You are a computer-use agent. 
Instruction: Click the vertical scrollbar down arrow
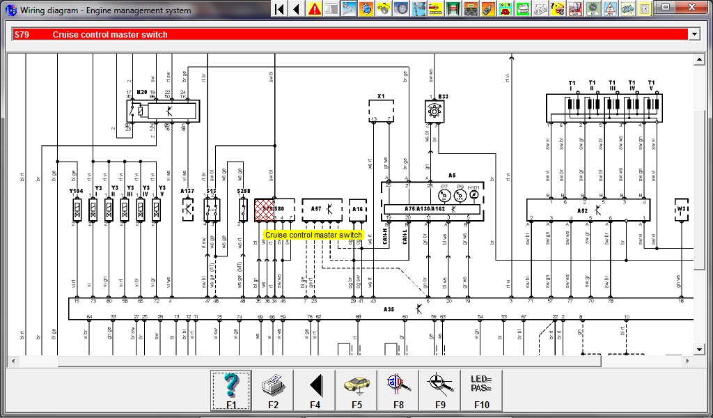pyautogui.click(x=700, y=349)
